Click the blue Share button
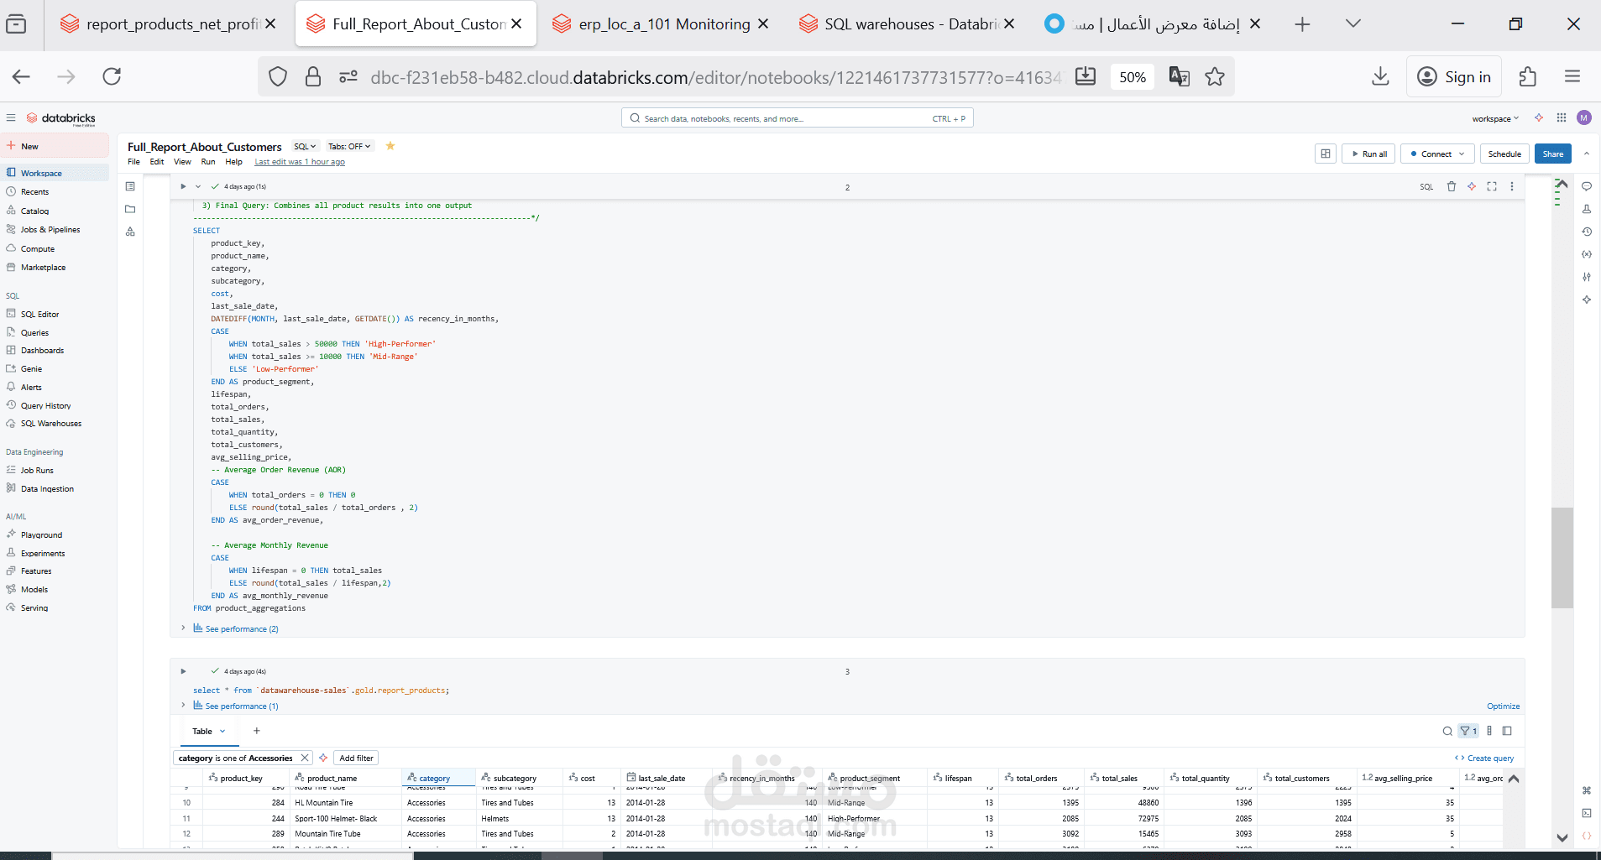The height and width of the screenshot is (860, 1601). tap(1553, 154)
